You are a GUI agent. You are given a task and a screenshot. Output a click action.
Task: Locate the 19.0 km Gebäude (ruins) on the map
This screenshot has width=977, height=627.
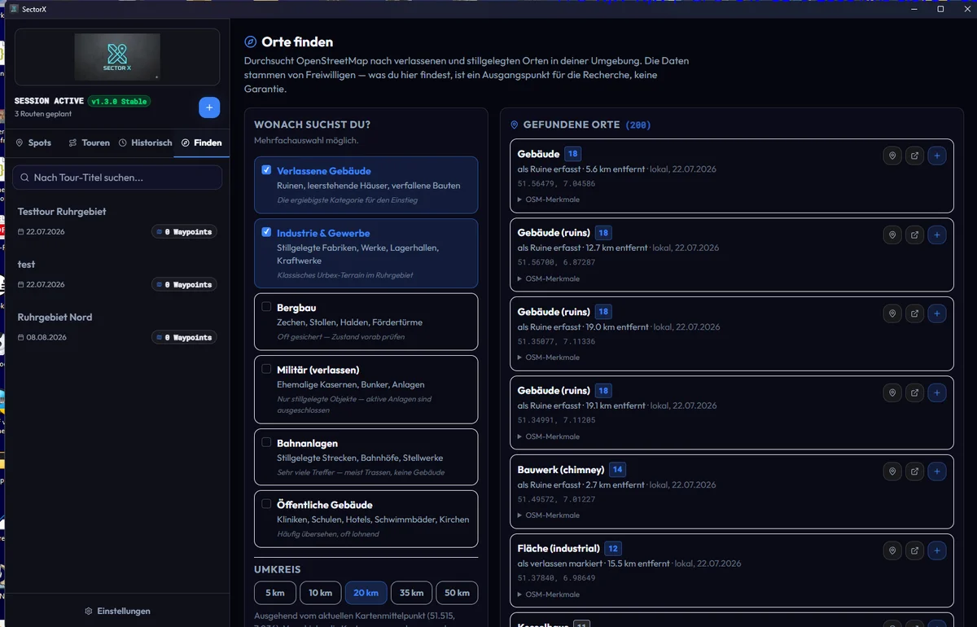click(x=892, y=313)
